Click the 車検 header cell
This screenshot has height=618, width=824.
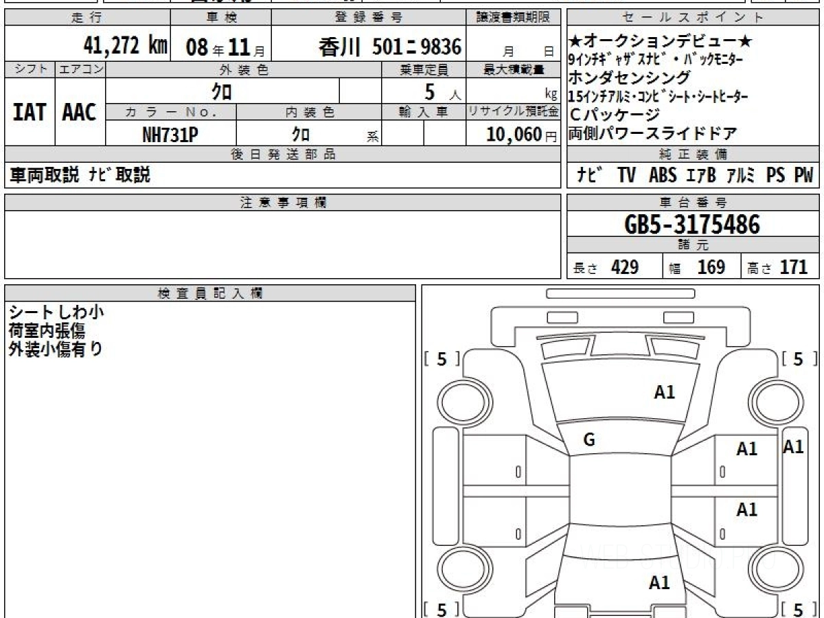pos(221,18)
